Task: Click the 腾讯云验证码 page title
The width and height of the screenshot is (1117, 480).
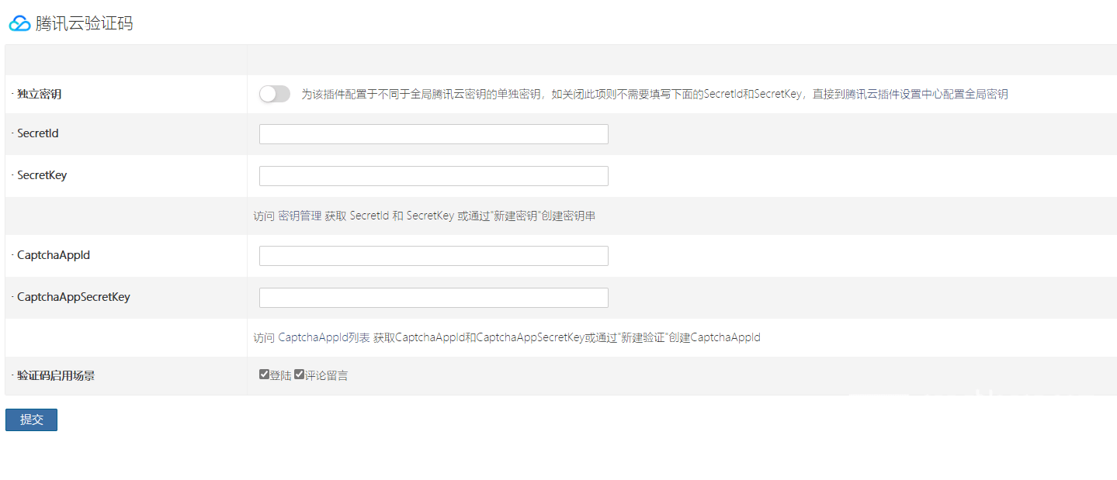Action: click(x=84, y=24)
